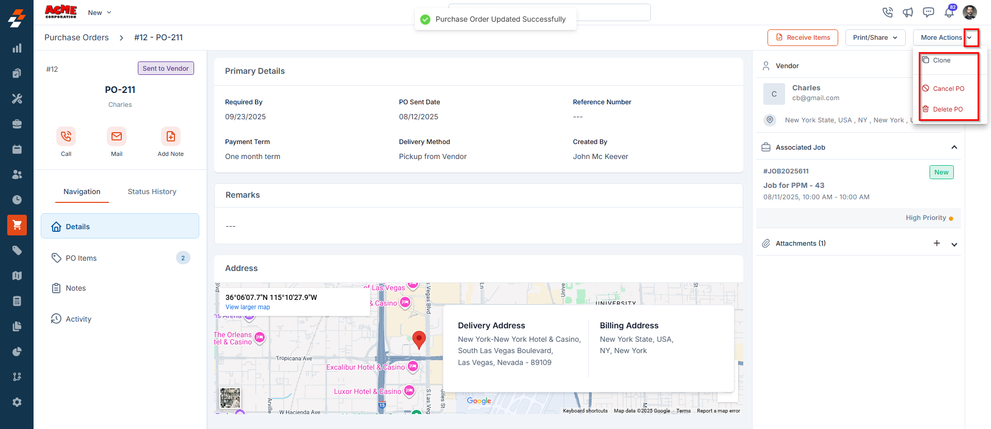Select the shopping cart purchase orders sidebar icon
The image size is (991, 429).
point(17,225)
